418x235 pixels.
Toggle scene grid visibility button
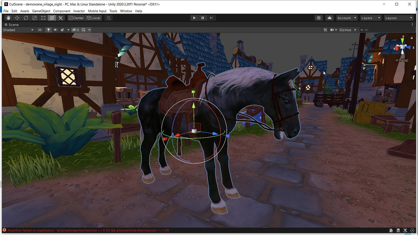point(83,30)
